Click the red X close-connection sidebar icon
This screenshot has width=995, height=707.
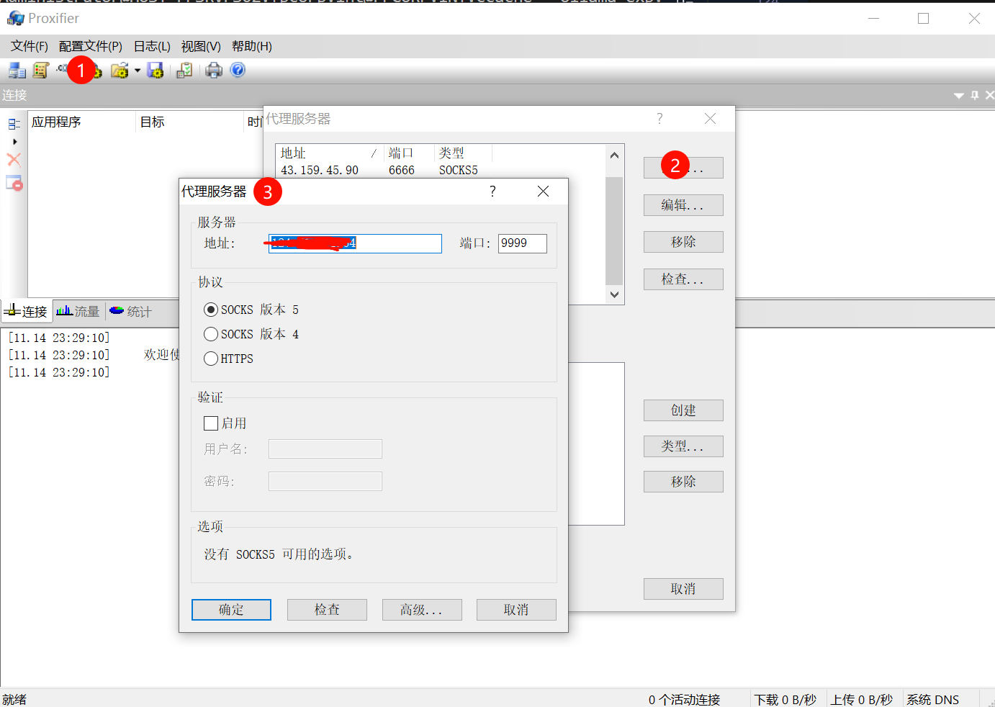pos(13,159)
